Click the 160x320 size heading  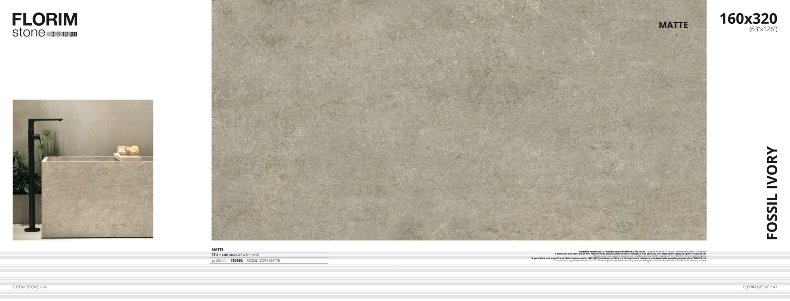click(748, 19)
